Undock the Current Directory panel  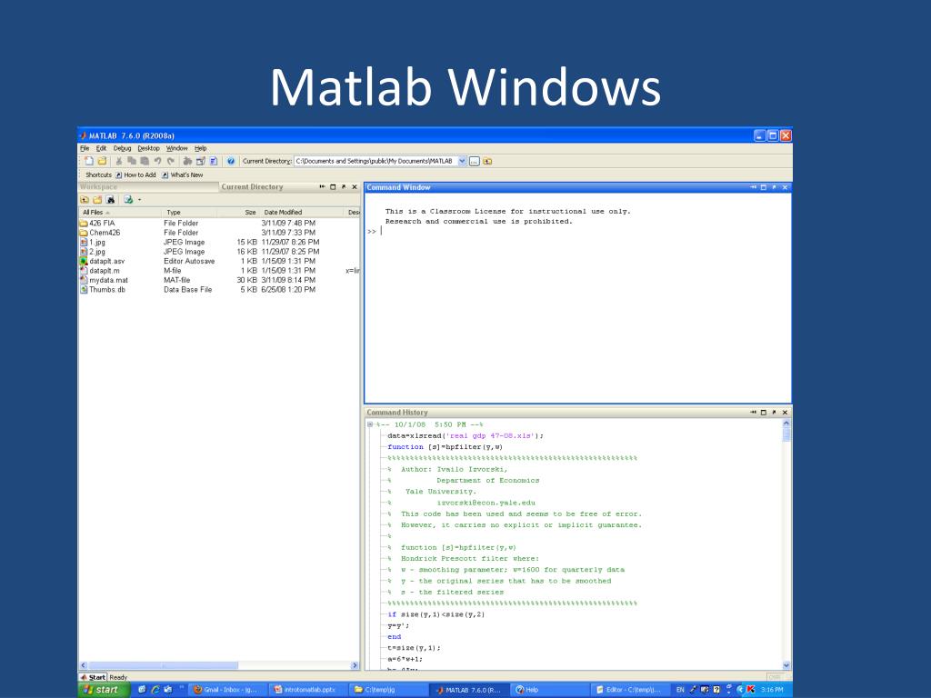pyautogui.click(x=344, y=187)
